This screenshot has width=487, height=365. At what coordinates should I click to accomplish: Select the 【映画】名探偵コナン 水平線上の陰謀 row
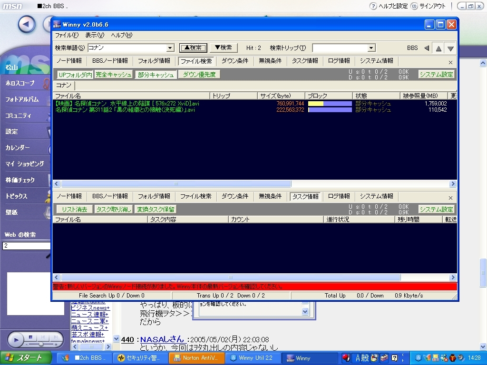[255, 103]
